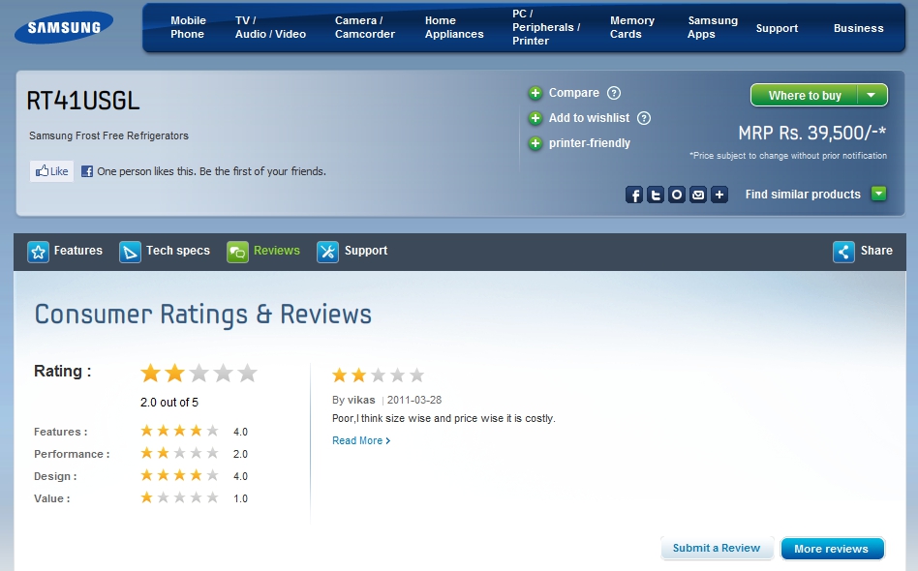Click the Features rating value 4.0
Viewport: 918px width, 571px height.
tap(240, 432)
